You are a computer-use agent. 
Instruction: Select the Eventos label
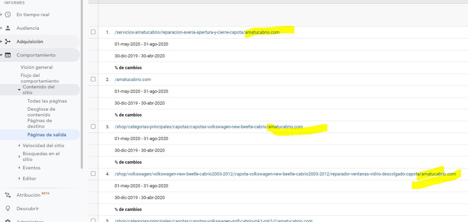31,168
